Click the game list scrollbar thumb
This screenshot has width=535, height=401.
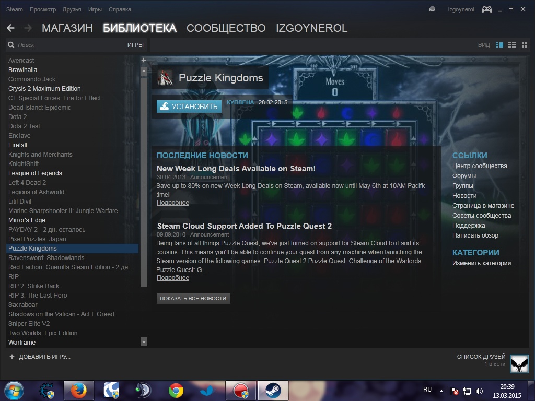144,182
